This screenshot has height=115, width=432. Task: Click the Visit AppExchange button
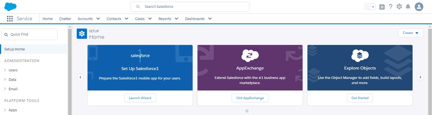tap(250, 98)
